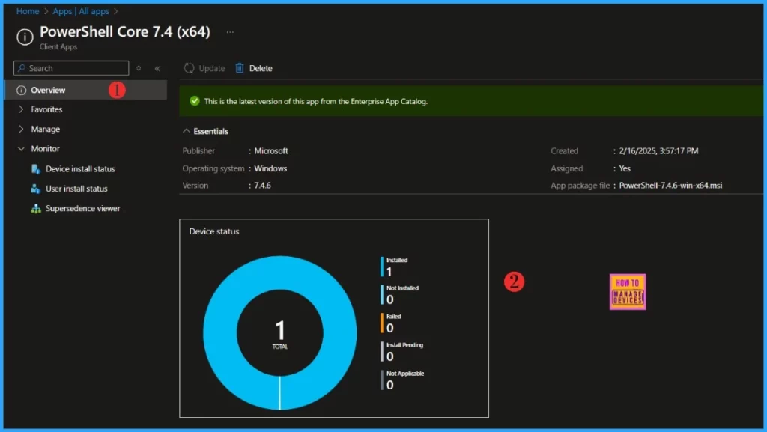Click the latest version notification text
The width and height of the screenshot is (767, 432).
pyautogui.click(x=316, y=102)
